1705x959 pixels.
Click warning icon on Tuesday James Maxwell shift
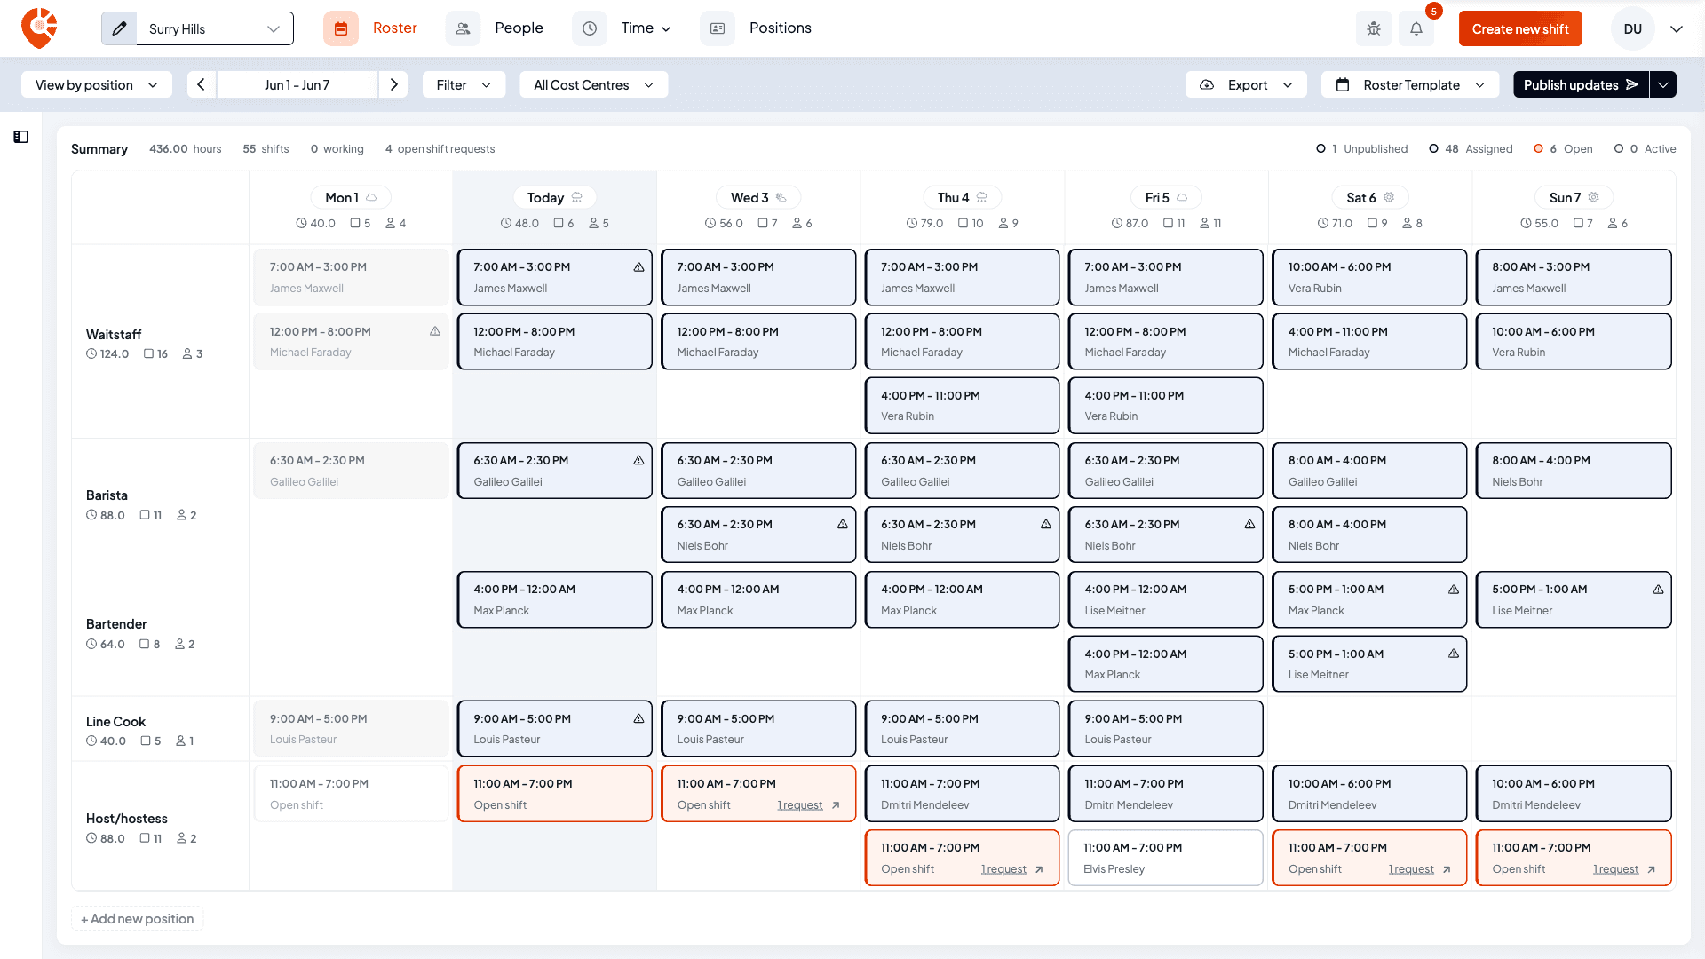(638, 267)
